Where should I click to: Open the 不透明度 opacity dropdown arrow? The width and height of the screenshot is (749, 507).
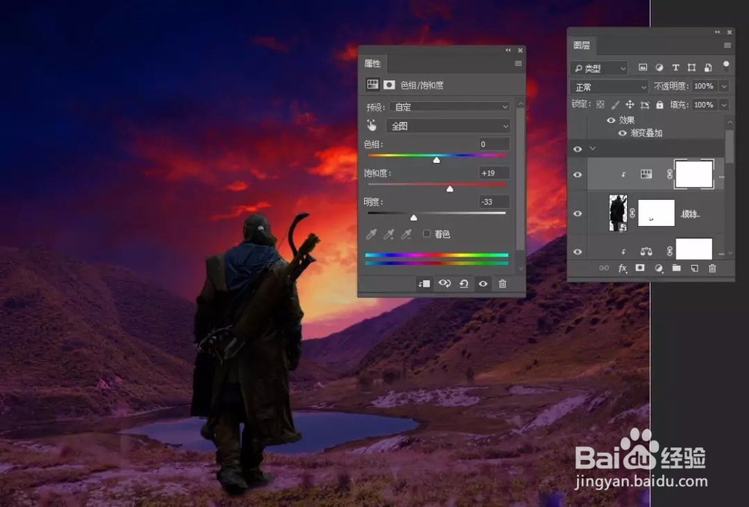(x=724, y=86)
